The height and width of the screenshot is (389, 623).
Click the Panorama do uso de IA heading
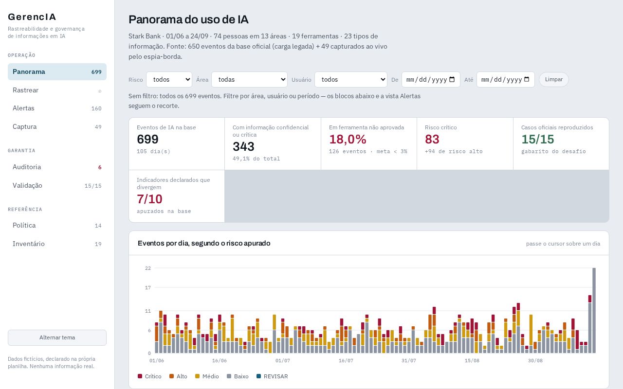[188, 19]
